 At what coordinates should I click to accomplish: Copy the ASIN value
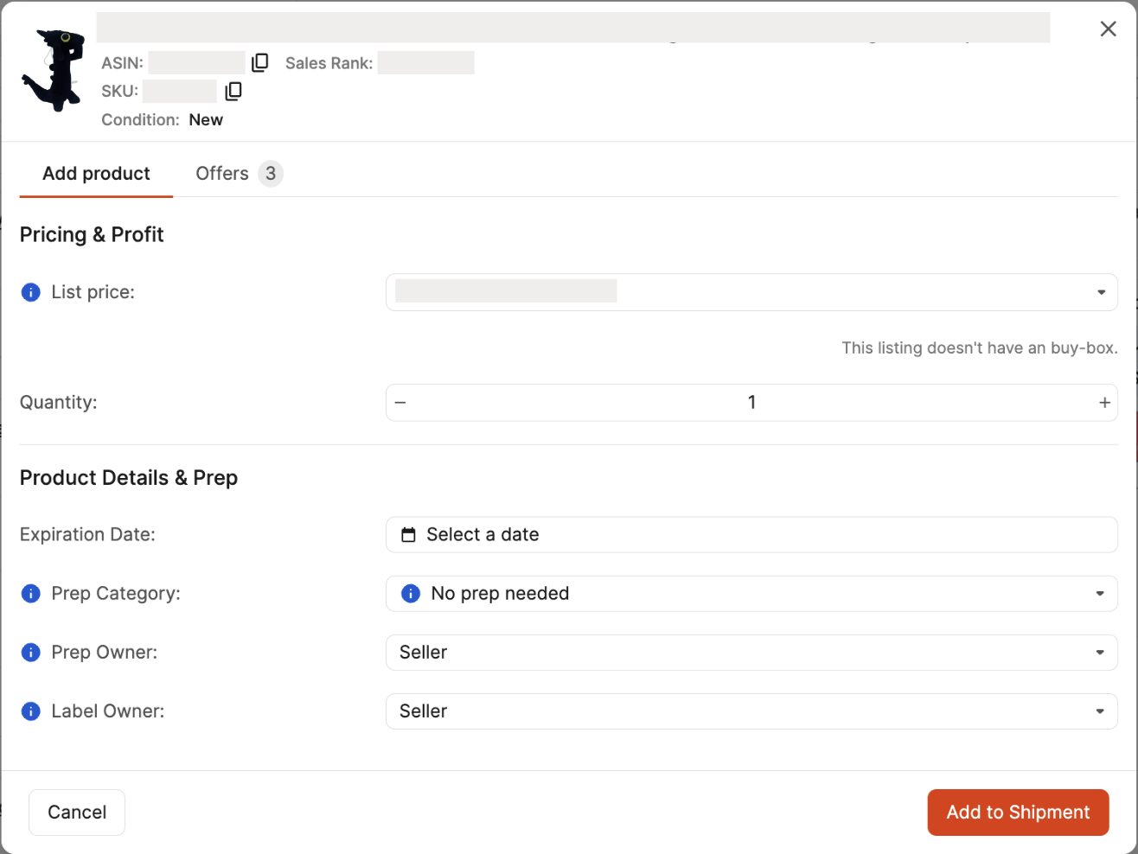260,62
